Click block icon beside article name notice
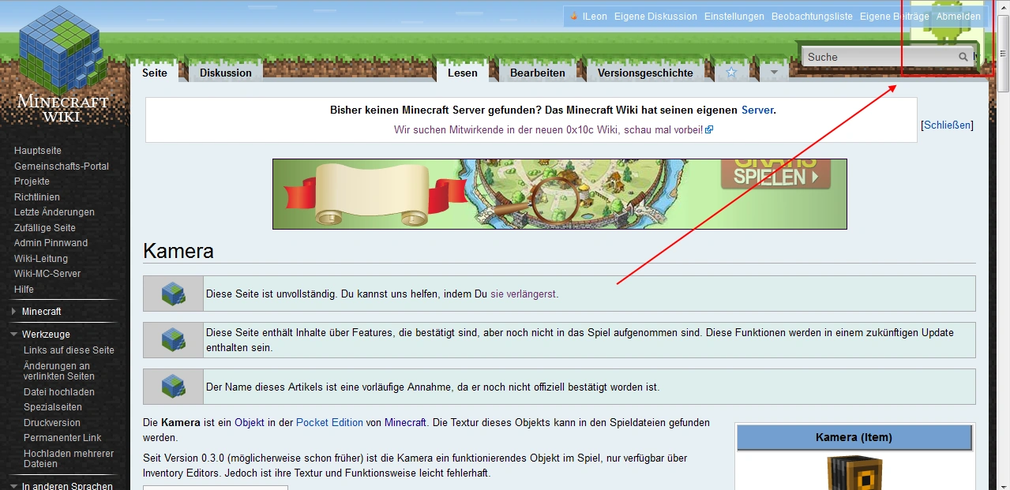This screenshot has height=490, width=1010. pos(173,387)
